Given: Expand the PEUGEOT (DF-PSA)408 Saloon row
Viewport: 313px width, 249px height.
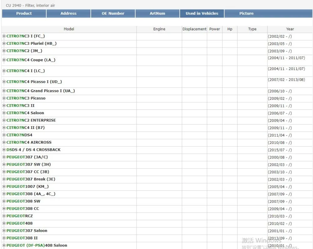Looking at the screenshot, I should pyautogui.click(x=4, y=246).
